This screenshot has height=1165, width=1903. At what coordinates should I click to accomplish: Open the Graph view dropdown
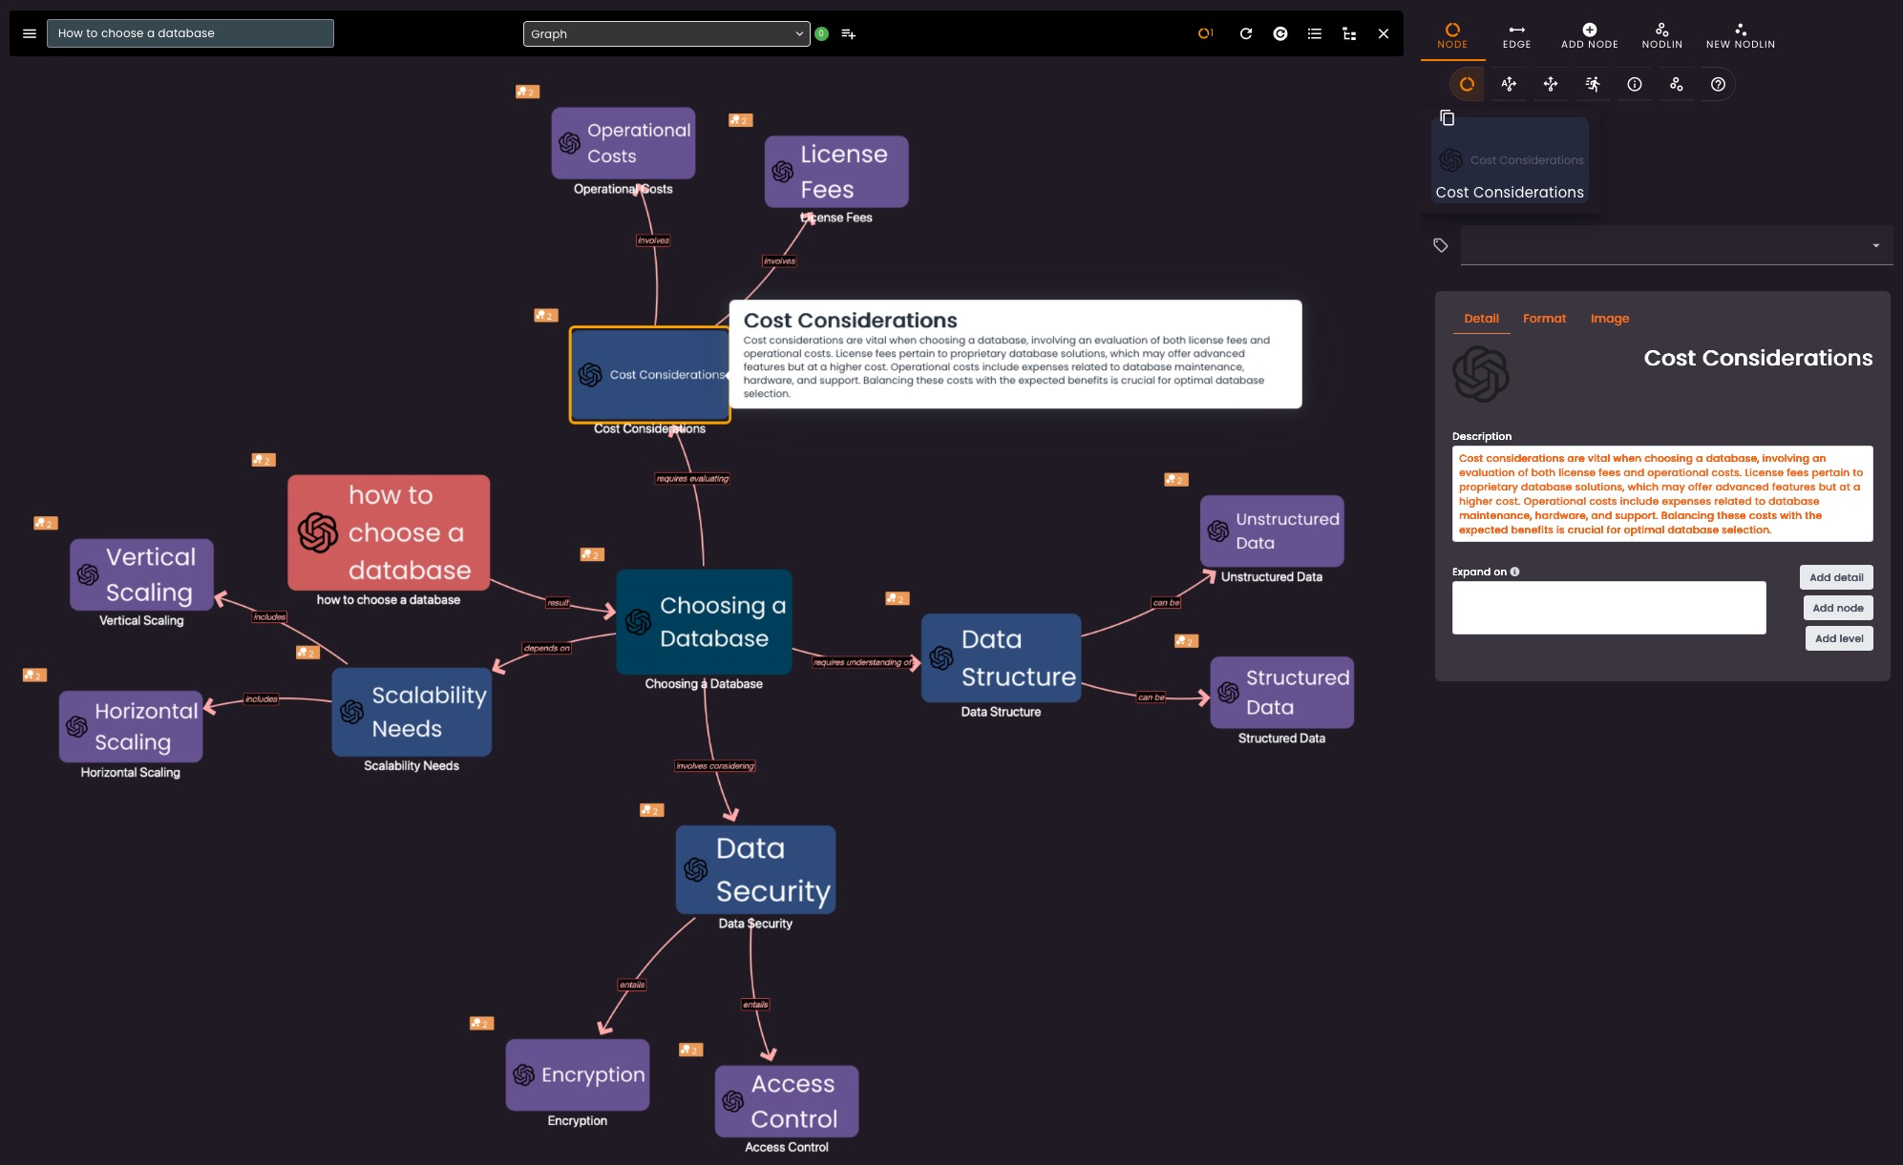pos(666,33)
